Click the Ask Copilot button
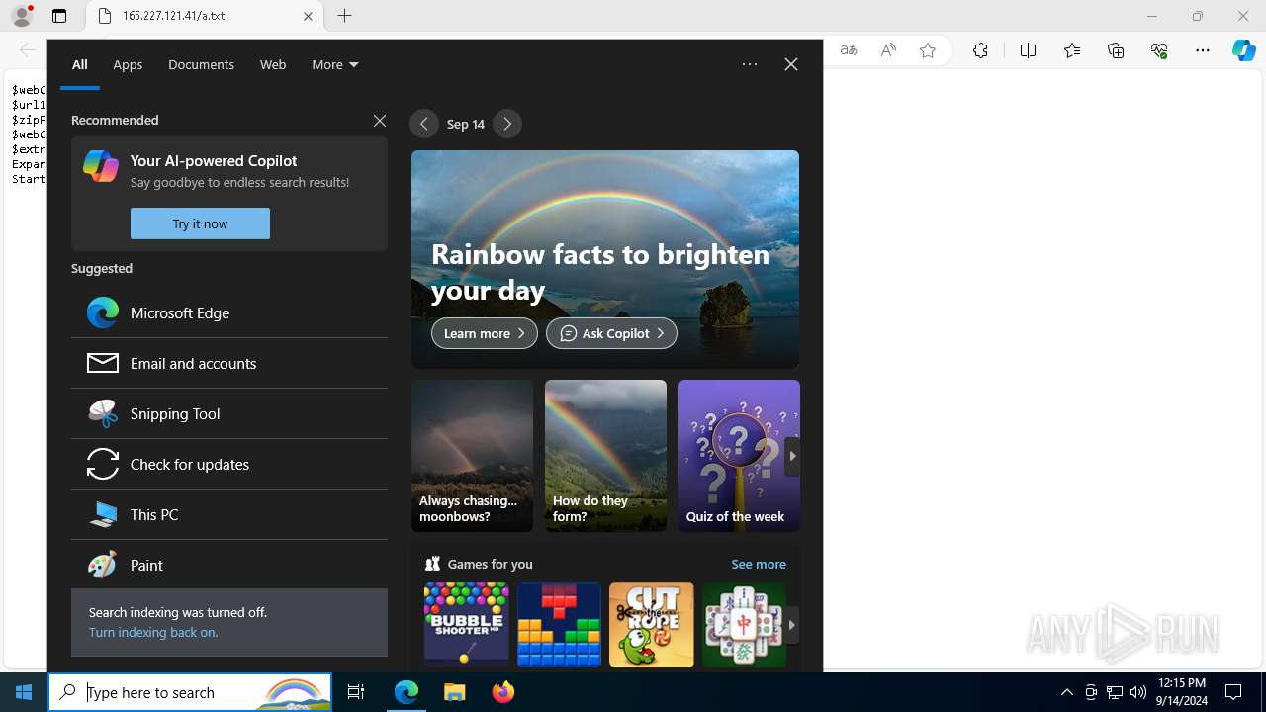 (x=611, y=333)
